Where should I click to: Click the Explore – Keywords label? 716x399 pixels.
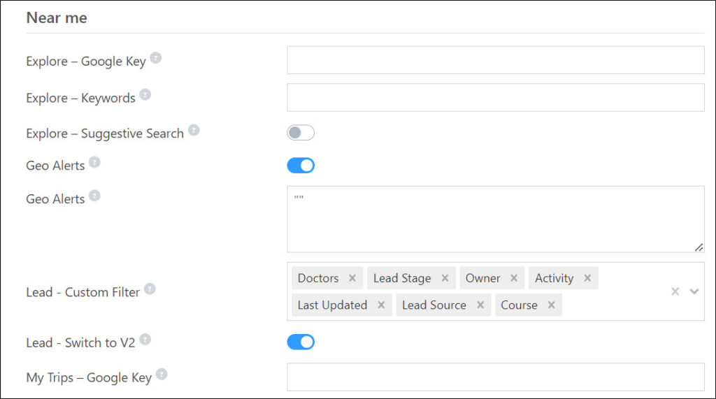pos(81,98)
